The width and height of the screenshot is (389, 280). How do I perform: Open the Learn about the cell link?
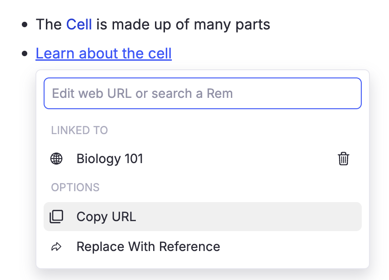point(104,53)
